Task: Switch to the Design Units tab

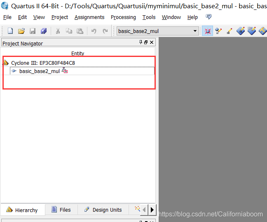Action: pyautogui.click(x=103, y=210)
